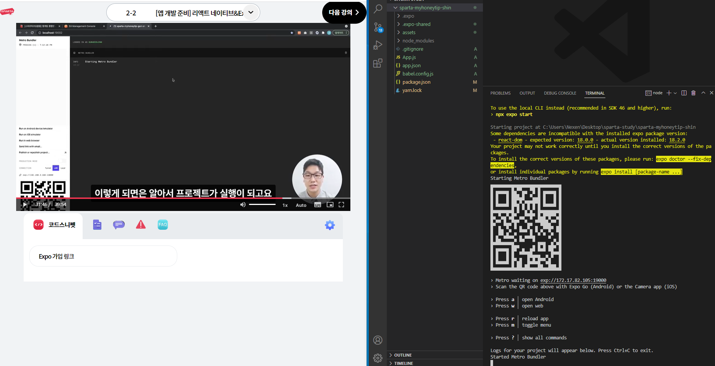The height and width of the screenshot is (366, 715).
Task: Open the Run and Debug view
Action: pyautogui.click(x=378, y=45)
